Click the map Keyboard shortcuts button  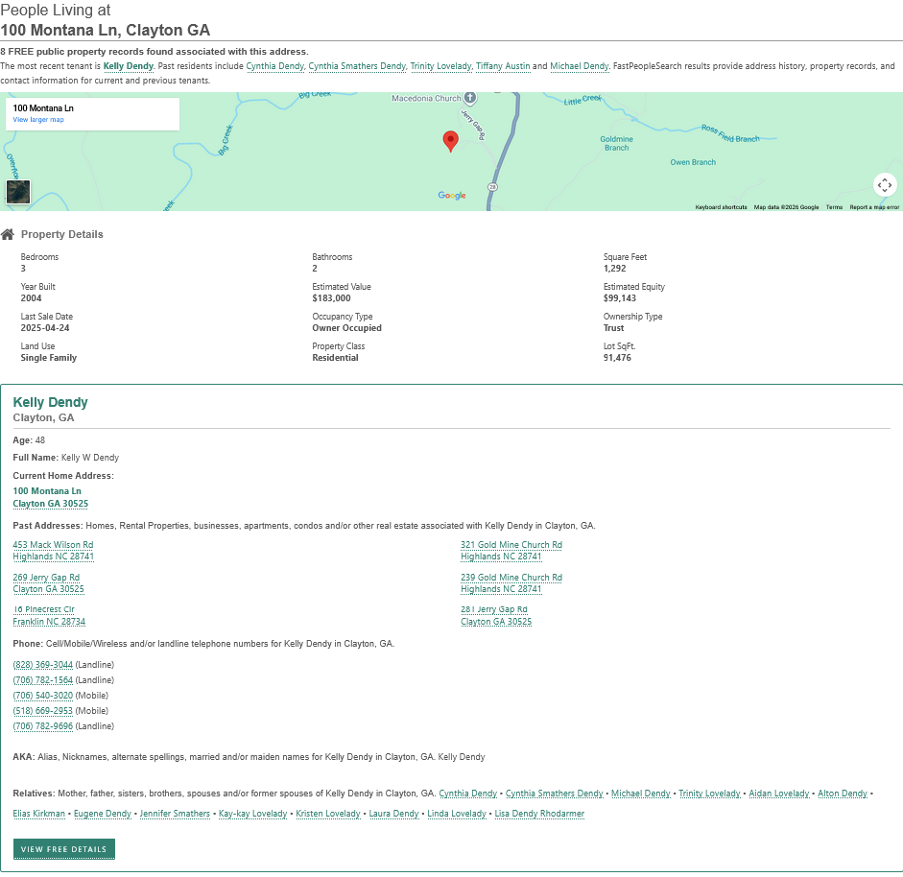[x=721, y=207]
